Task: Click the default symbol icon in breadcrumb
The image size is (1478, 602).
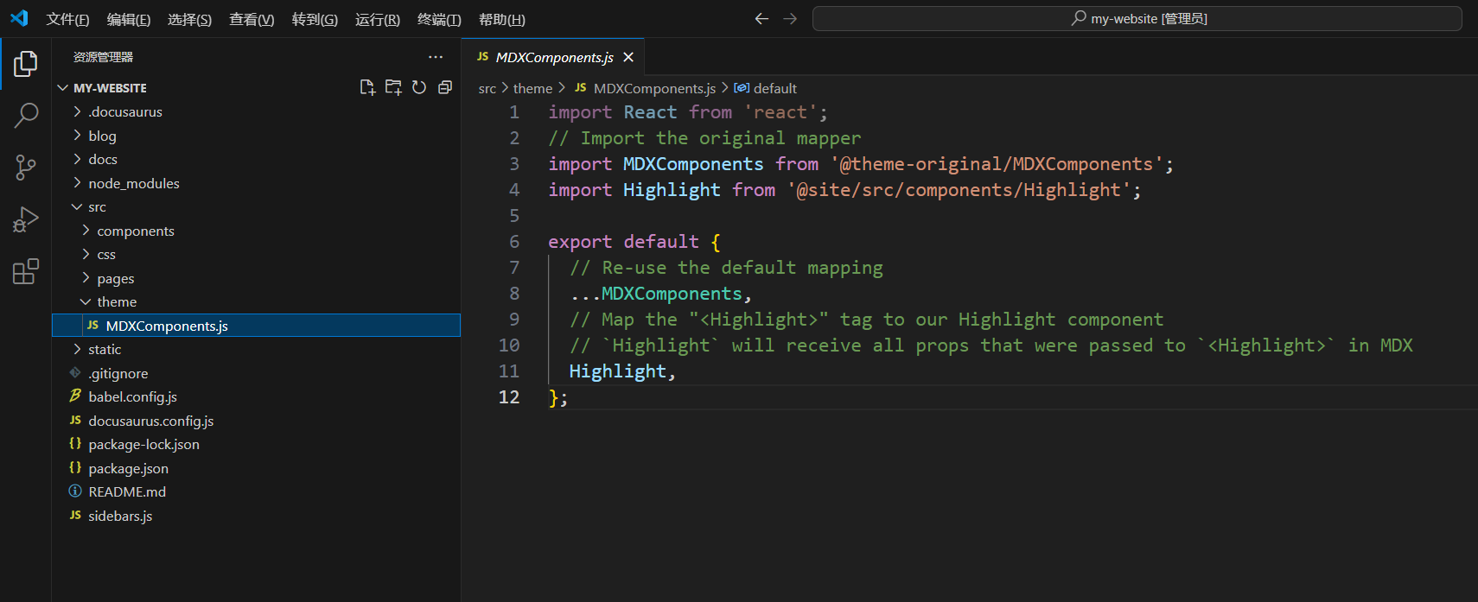Action: pos(742,88)
